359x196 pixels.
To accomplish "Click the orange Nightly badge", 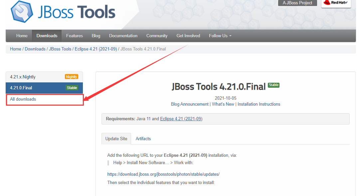I will (x=72, y=77).
